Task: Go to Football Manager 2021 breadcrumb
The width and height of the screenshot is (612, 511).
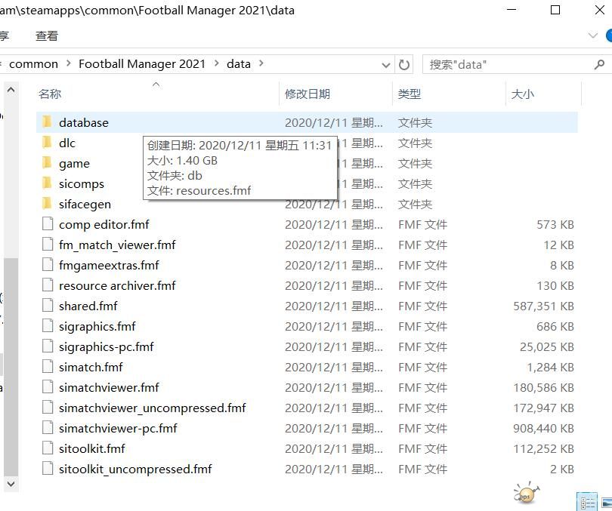Action: [142, 63]
